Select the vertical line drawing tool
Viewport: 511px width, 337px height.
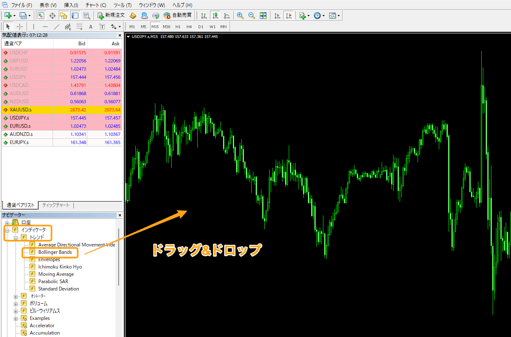coord(34,27)
